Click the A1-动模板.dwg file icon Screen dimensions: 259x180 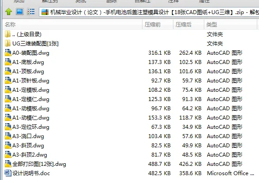8,108
